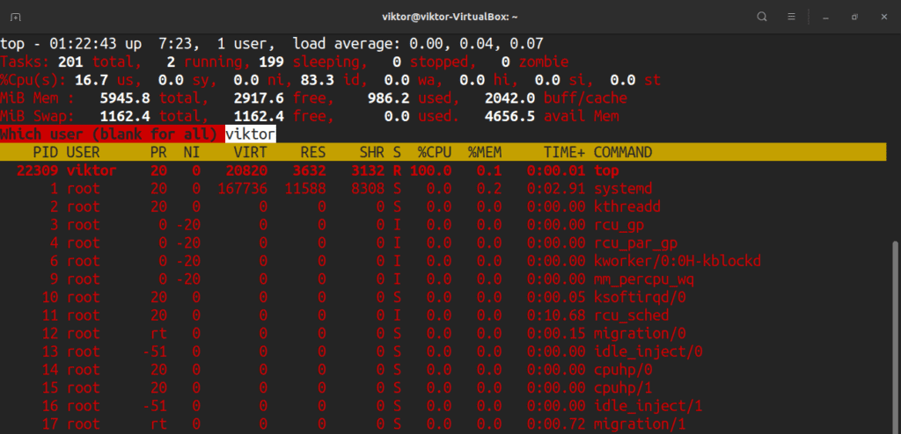
Task: Click the idle_inject/0 process name
Action: (648, 352)
